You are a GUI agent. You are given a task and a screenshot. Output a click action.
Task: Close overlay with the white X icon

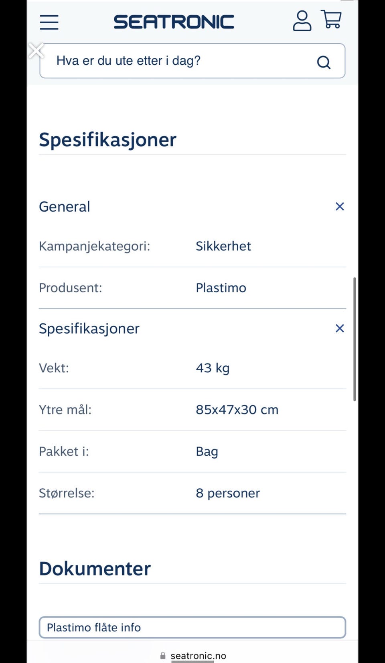[x=36, y=51]
